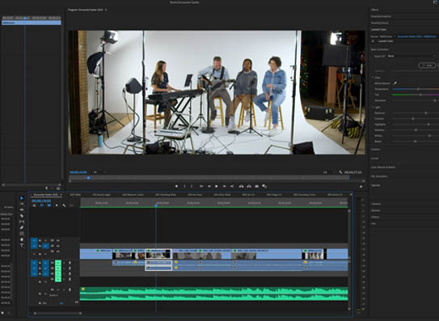Click the timeline horizontal zoom scrollbar
The height and width of the screenshot is (321, 439).
pyautogui.click(x=57, y=313)
